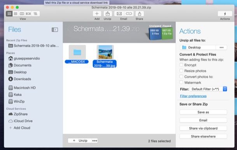Open the unzip destination more options
237x150 pixels.
[221, 48]
